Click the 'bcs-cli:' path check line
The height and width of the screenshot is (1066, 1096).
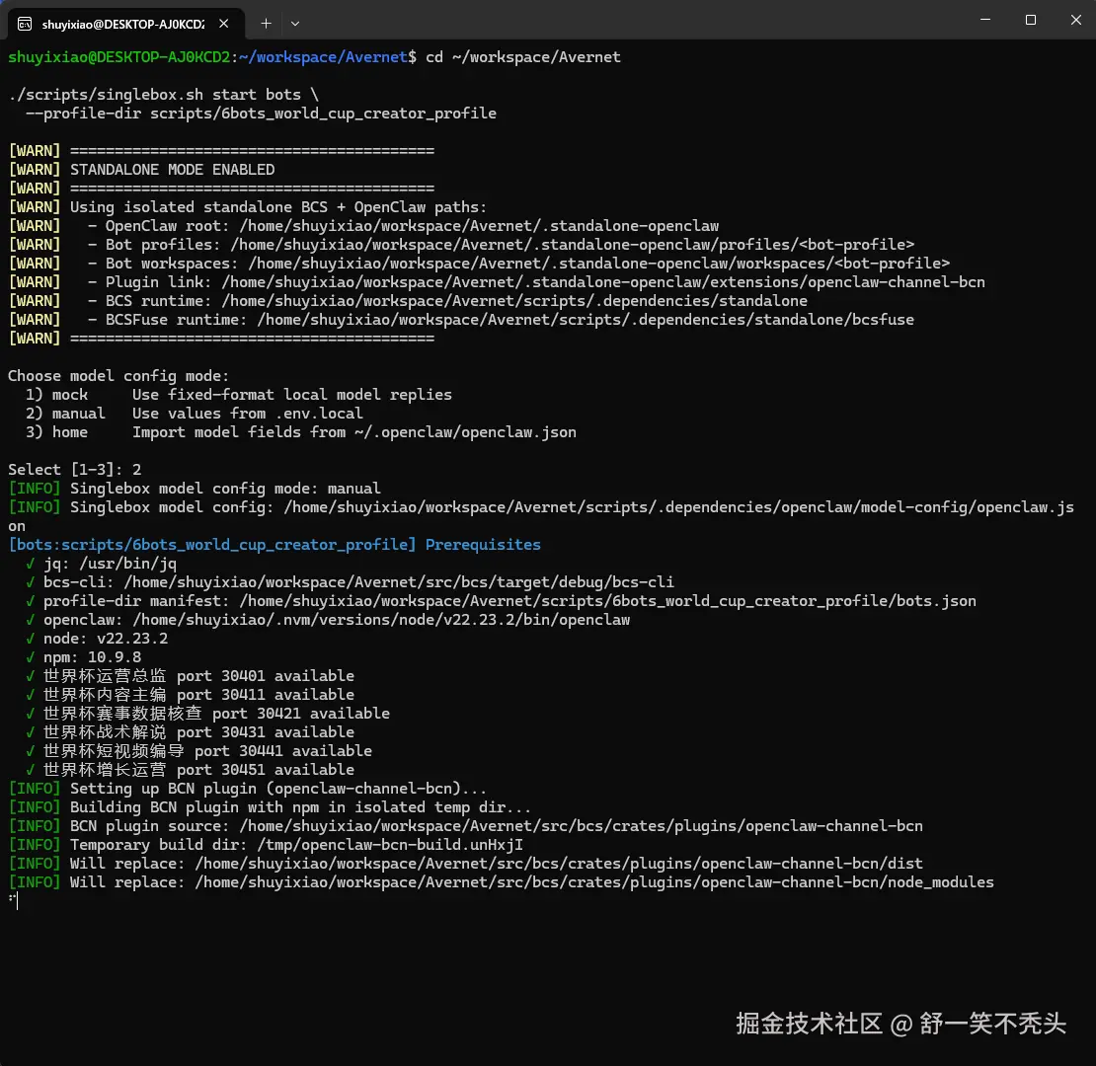[350, 582]
